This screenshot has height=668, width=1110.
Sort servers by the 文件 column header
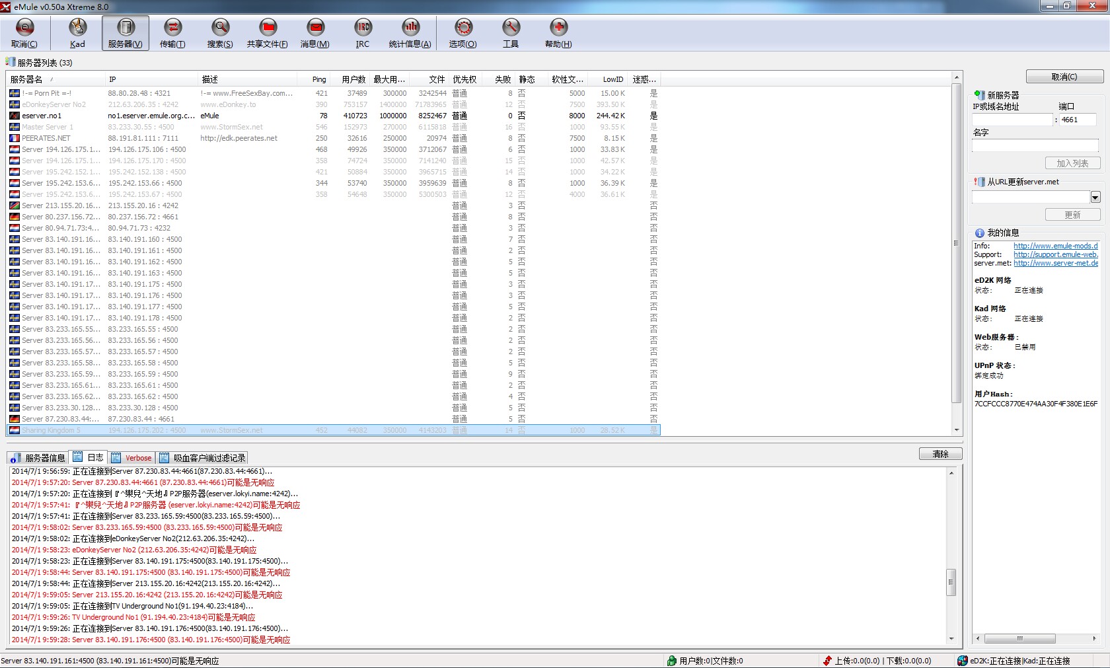[x=429, y=79]
